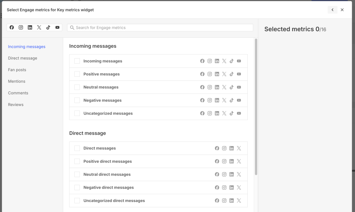Check the Direct messages checkbox
The width and height of the screenshot is (355, 212).
click(x=77, y=148)
